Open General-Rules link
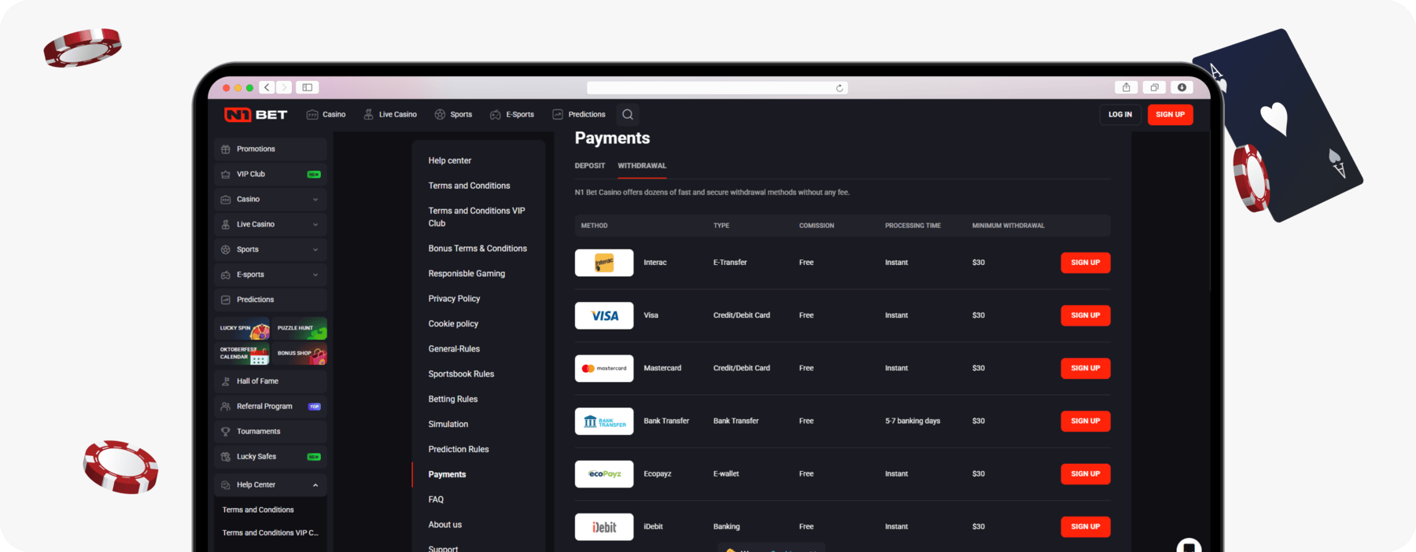Screen dimensions: 1416x552 tap(454, 349)
